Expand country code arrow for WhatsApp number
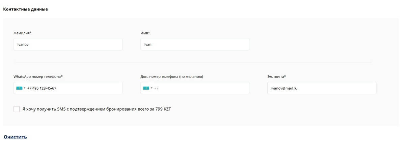 click(x=25, y=88)
